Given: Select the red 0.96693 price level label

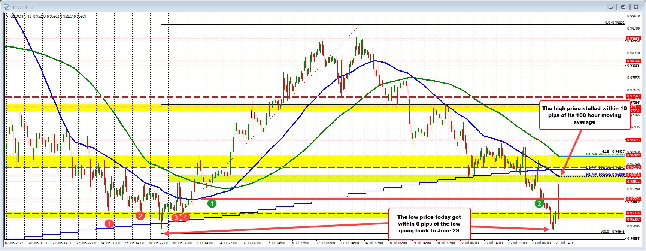Looking at the screenshot, I should 634,140.
